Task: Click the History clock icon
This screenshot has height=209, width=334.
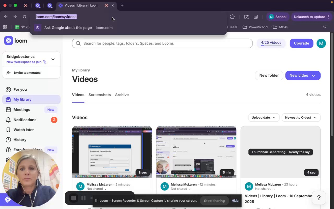Action: coord(8,140)
